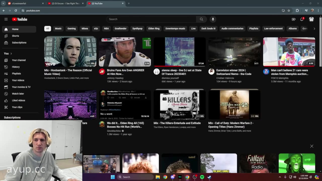Open File Explorer from taskbar
Screen dimensions: 322x181
click(158, 177)
